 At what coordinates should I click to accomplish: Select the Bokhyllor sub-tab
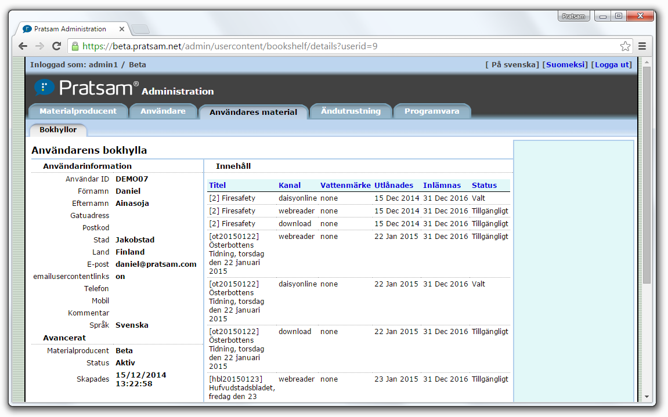[x=58, y=130]
